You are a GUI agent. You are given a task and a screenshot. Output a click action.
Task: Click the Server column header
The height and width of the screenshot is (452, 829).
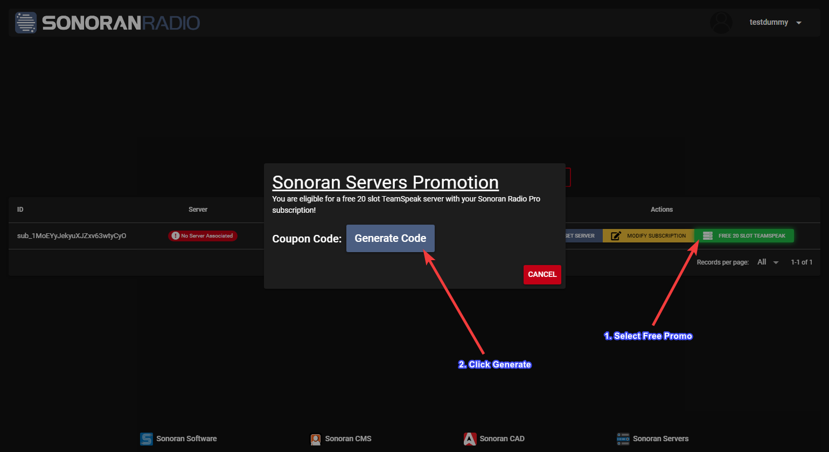click(x=198, y=209)
